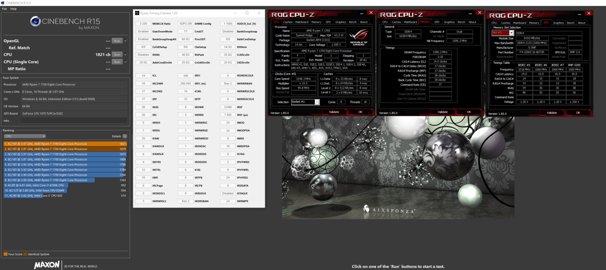Click the tRFC value 448 field
The width and height of the screenshot is (606, 270).
[x=185, y=76]
